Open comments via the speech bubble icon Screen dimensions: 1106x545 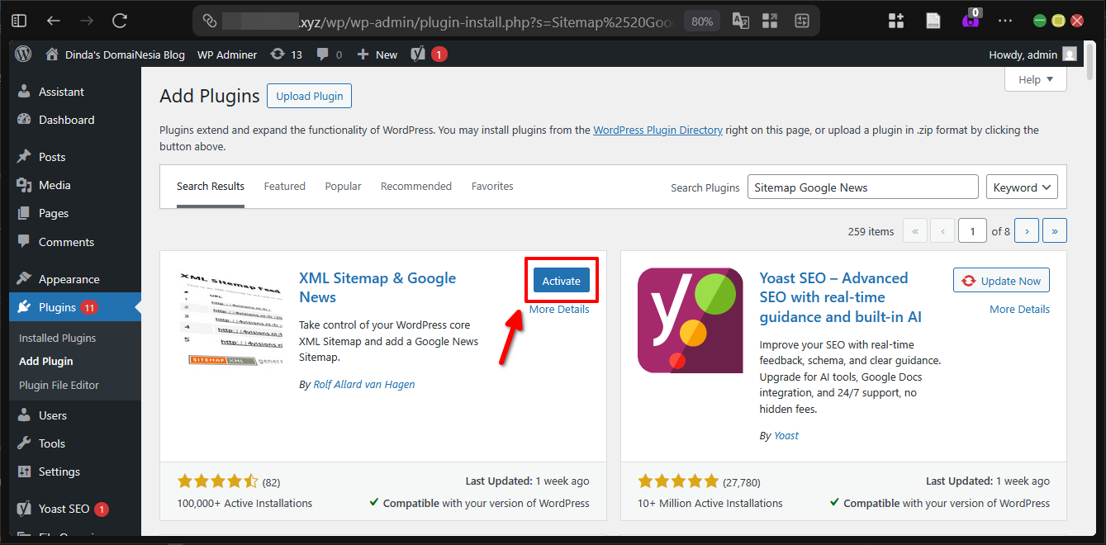coord(322,54)
